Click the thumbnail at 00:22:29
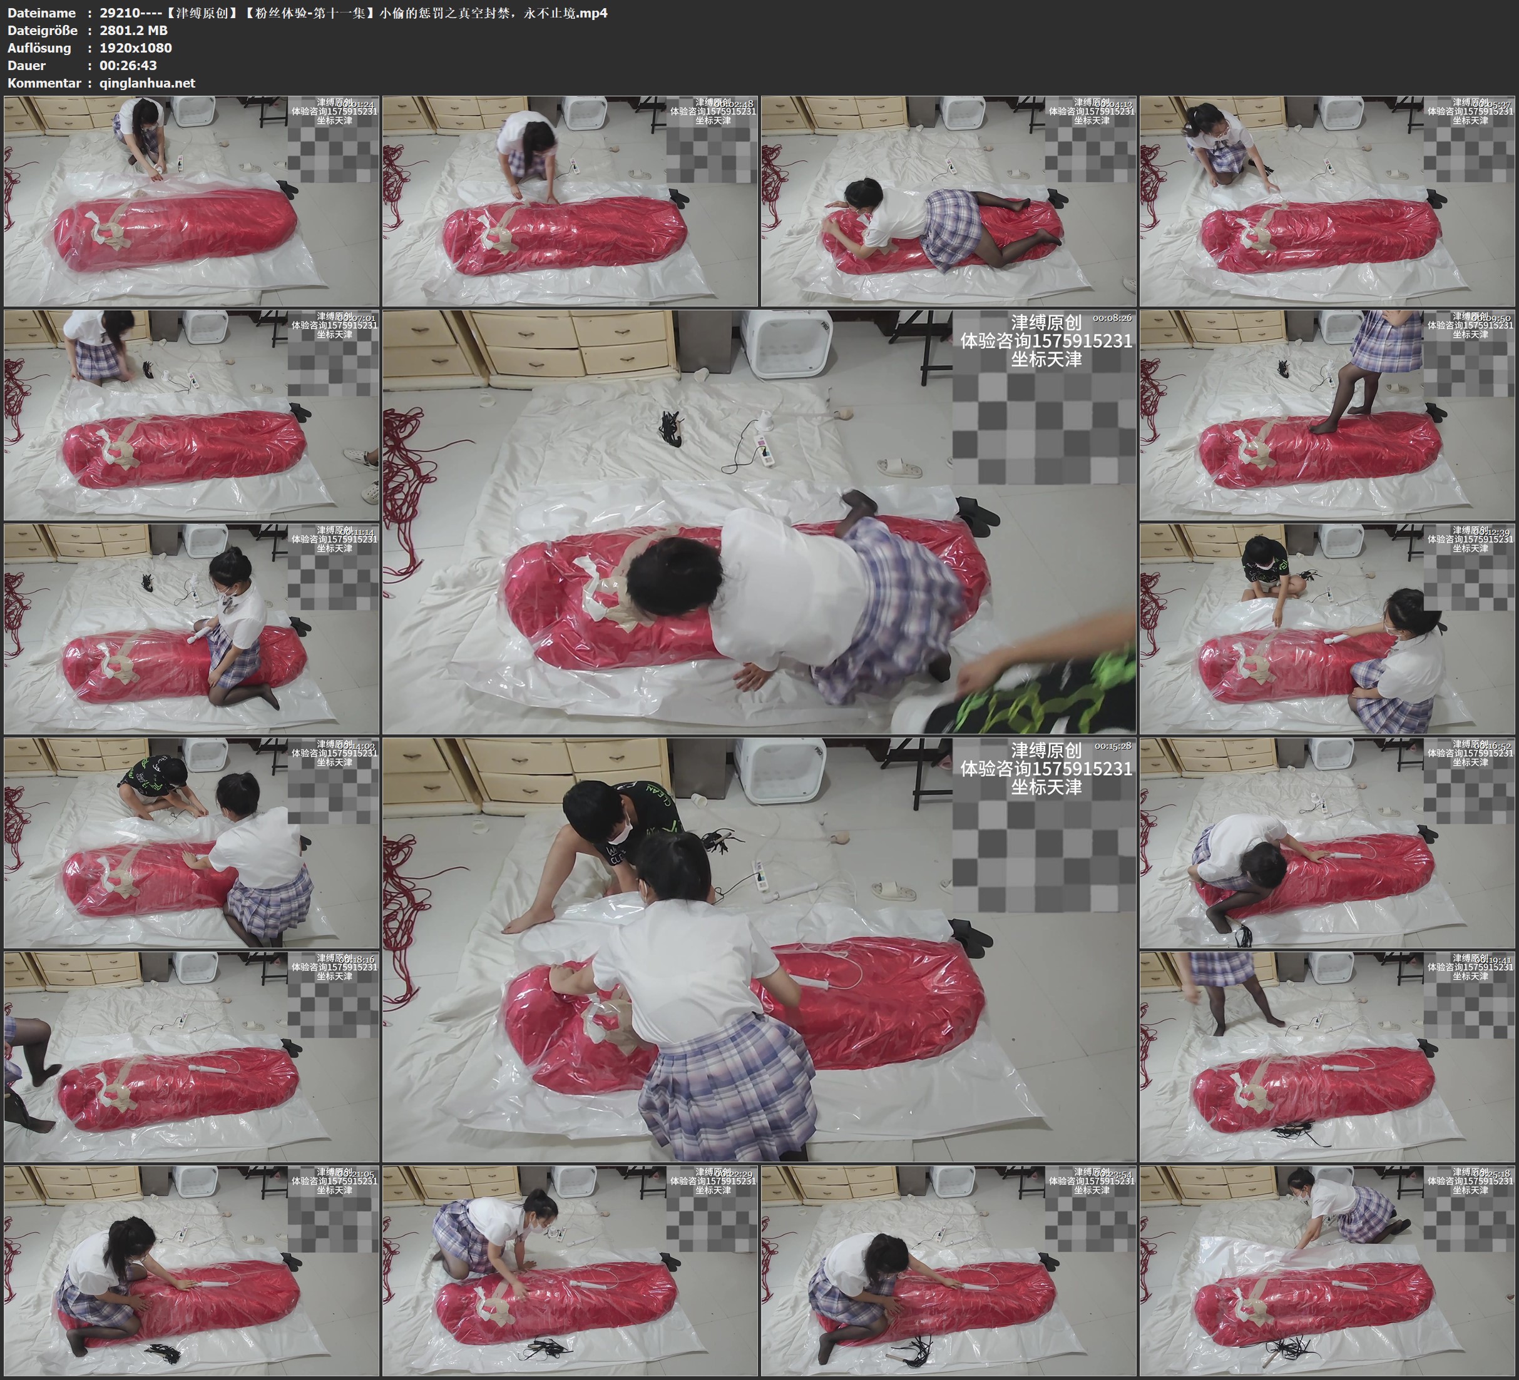Screen dimensions: 1519x1380 (x=570, y=1271)
